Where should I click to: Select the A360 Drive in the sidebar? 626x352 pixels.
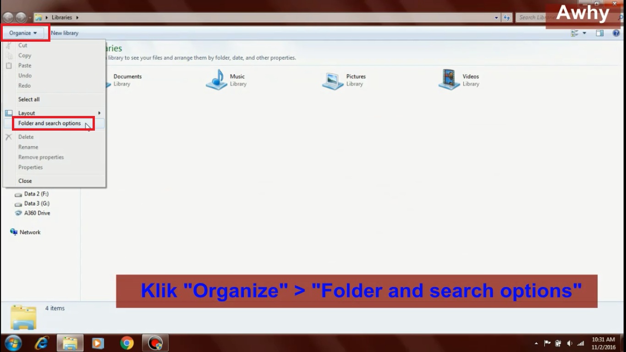36,213
